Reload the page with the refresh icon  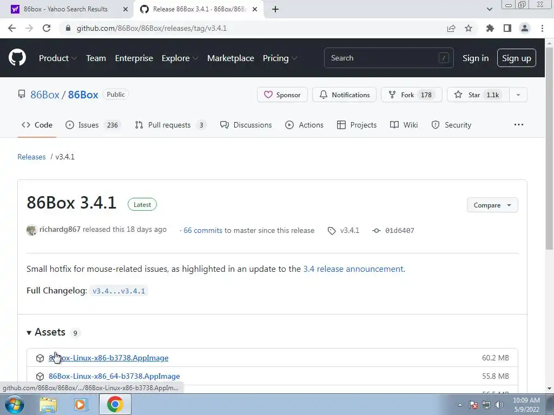click(47, 28)
